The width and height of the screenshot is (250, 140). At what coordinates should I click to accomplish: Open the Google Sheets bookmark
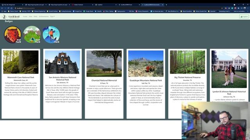click(x=88, y=11)
